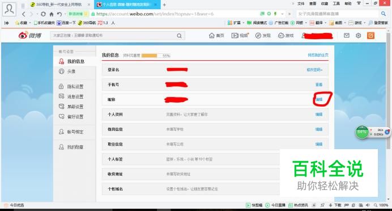
Task: Click the 个性域名 row
Action: (x=191, y=189)
